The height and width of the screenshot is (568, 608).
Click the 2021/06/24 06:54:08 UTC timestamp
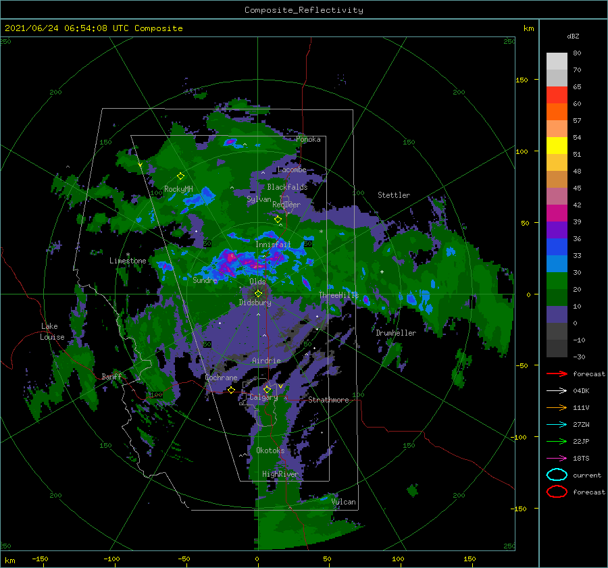pyautogui.click(x=59, y=28)
